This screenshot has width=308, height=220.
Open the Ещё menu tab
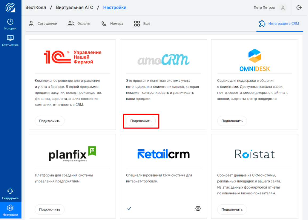pyautogui.click(x=142, y=23)
